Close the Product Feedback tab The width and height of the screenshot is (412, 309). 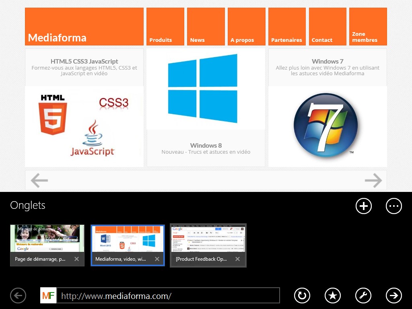click(x=237, y=259)
